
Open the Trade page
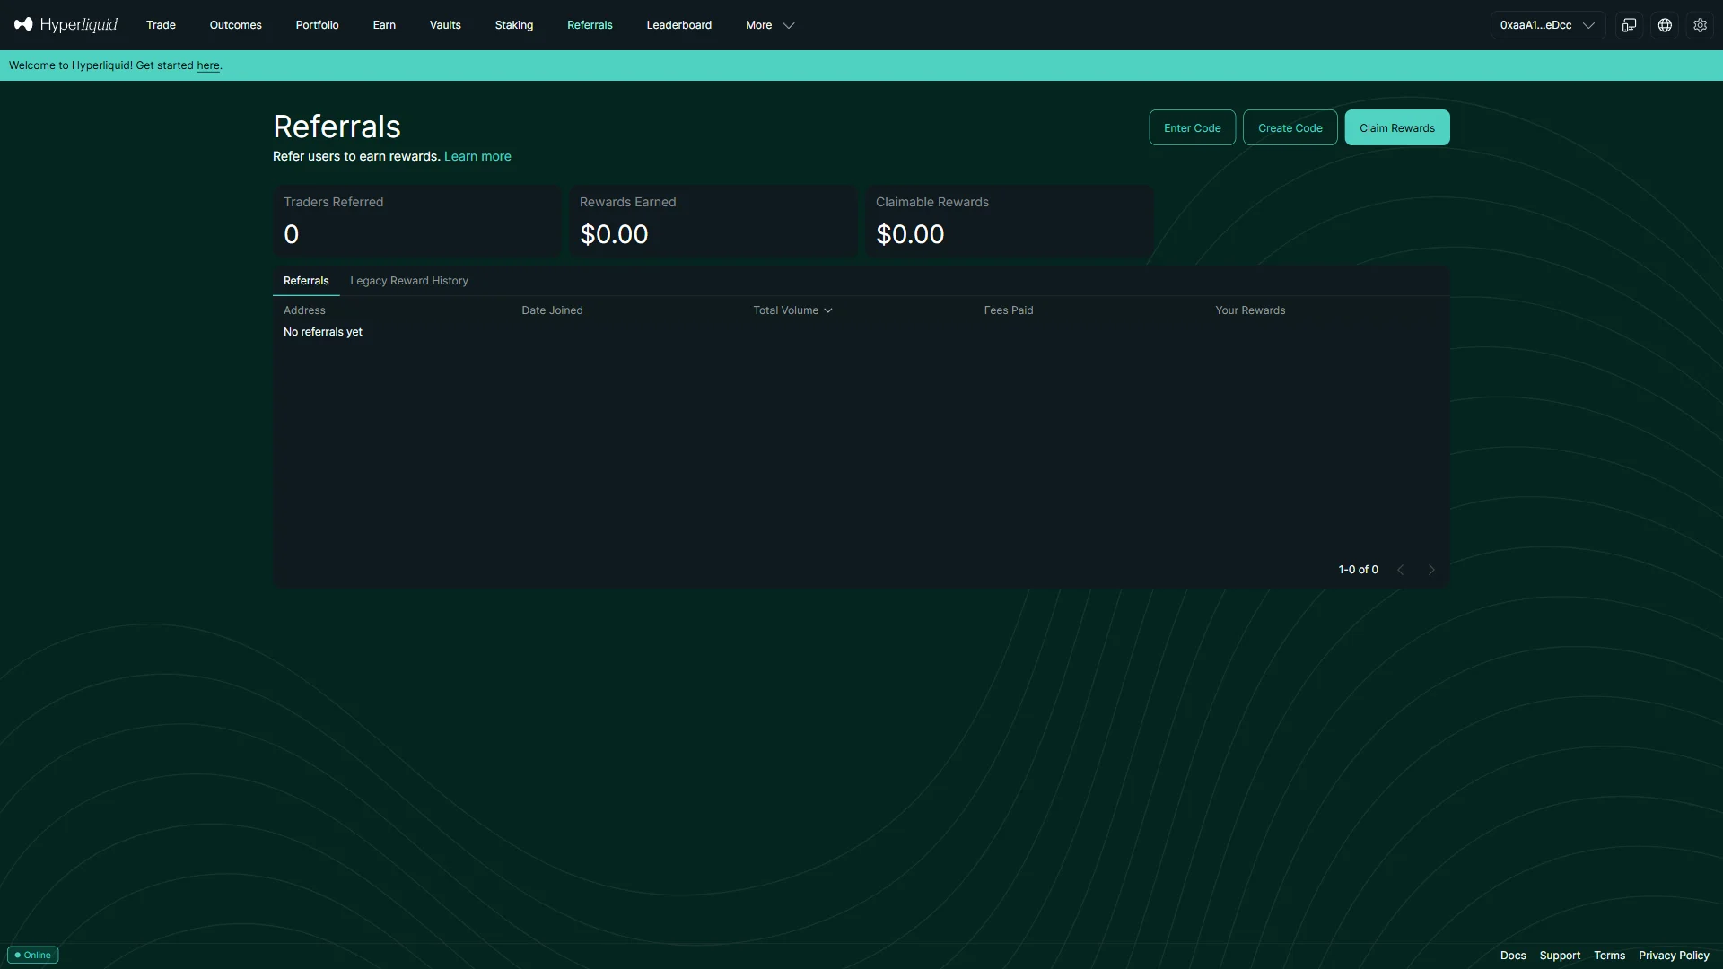tap(161, 25)
